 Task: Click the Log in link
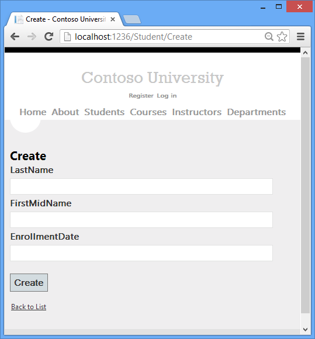tap(167, 95)
